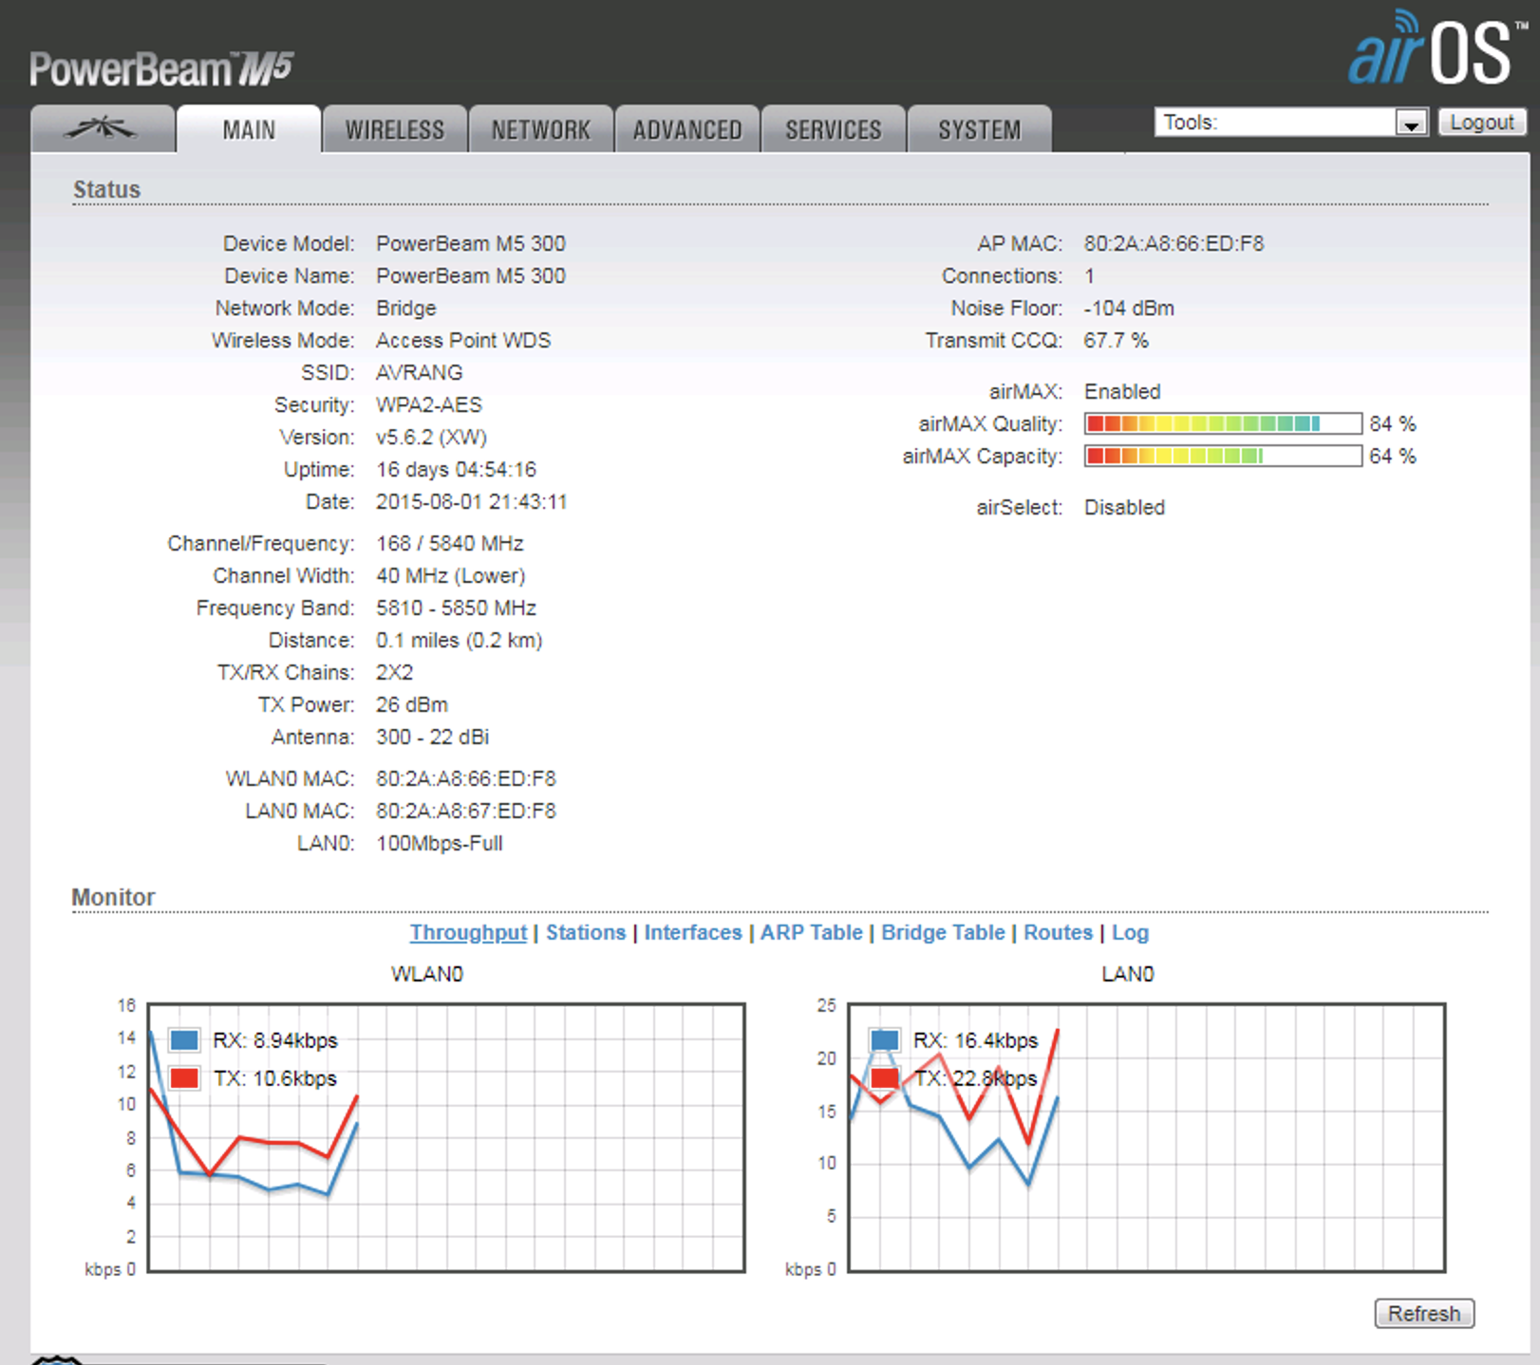Switch to the MAIN tab
This screenshot has width=1540, height=1365.
pyautogui.click(x=249, y=129)
